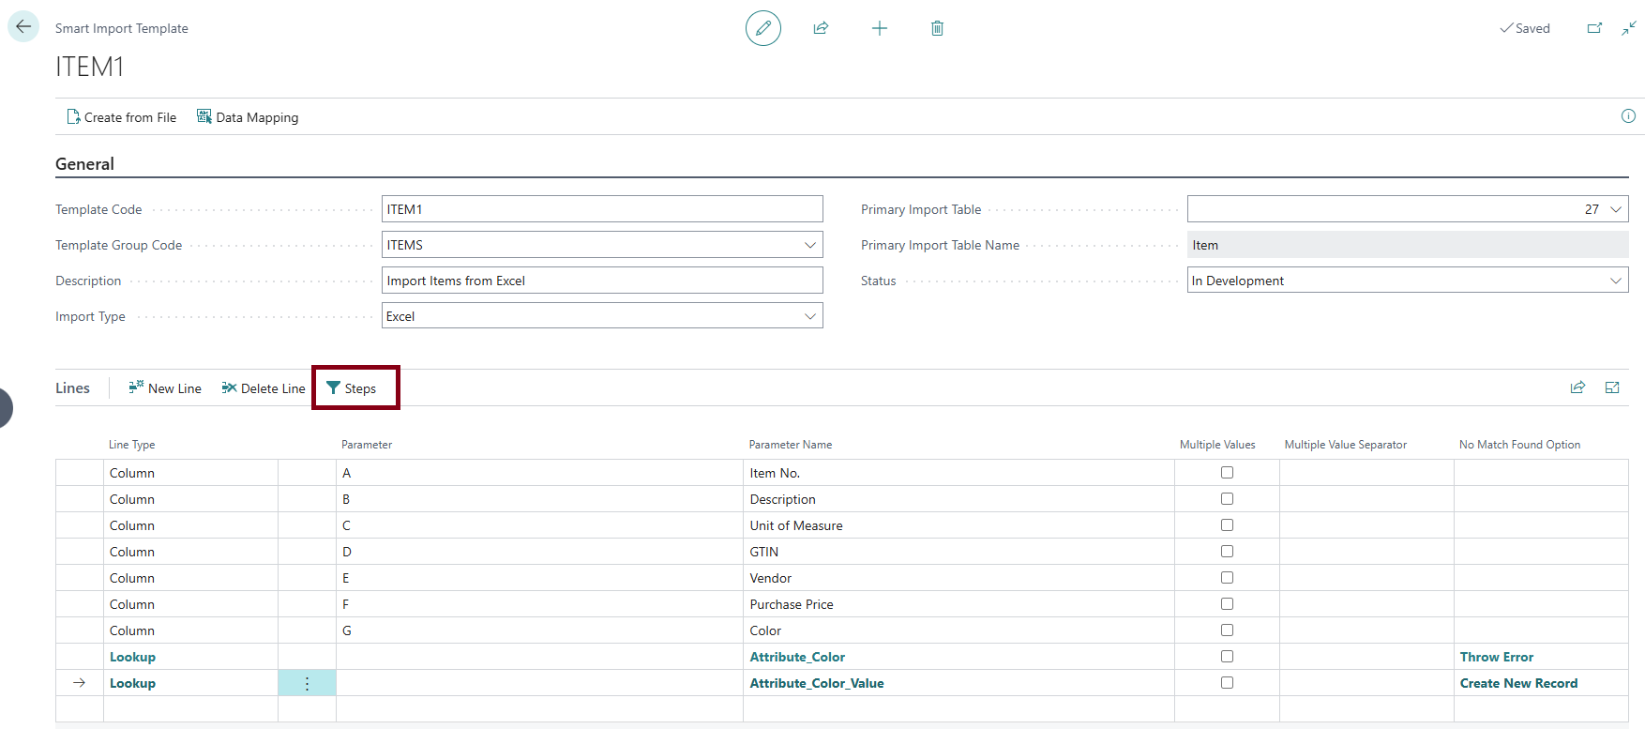The image size is (1645, 729).
Task: Expand the Lines section to full view
Action: point(1612,387)
